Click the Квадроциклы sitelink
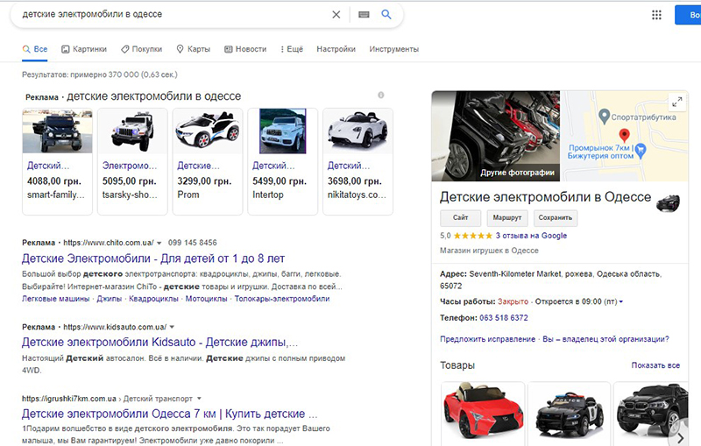The image size is (701, 446). [x=154, y=299]
